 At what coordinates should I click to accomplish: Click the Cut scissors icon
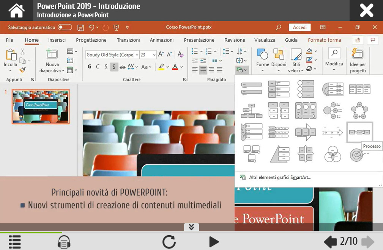coord(22,51)
